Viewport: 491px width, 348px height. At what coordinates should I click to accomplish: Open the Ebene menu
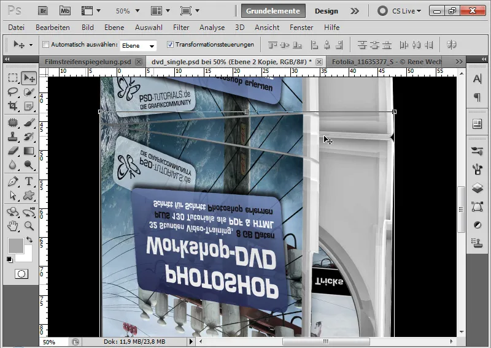pos(114,28)
